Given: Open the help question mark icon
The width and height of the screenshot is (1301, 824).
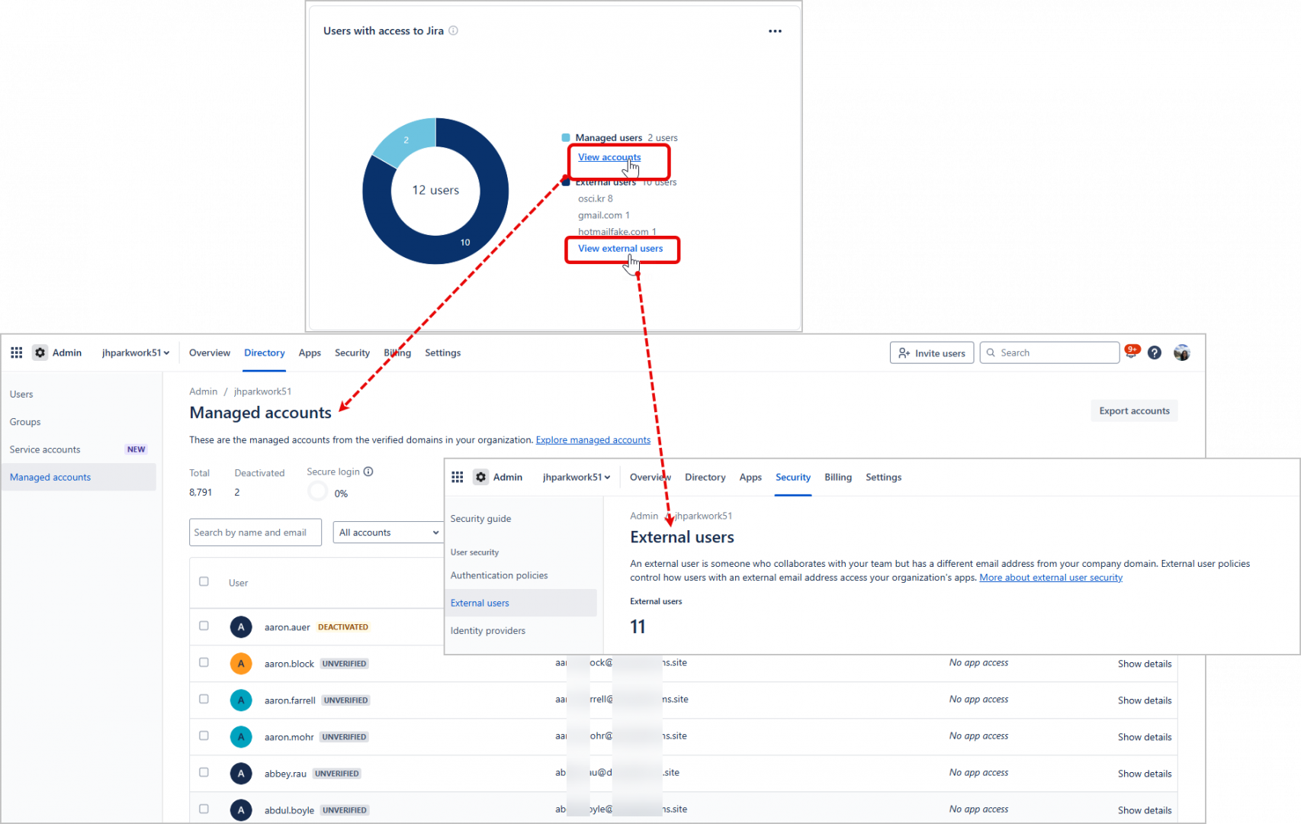Looking at the screenshot, I should click(x=1155, y=352).
